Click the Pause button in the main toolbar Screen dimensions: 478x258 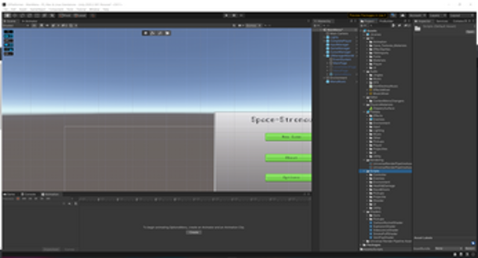234,16
